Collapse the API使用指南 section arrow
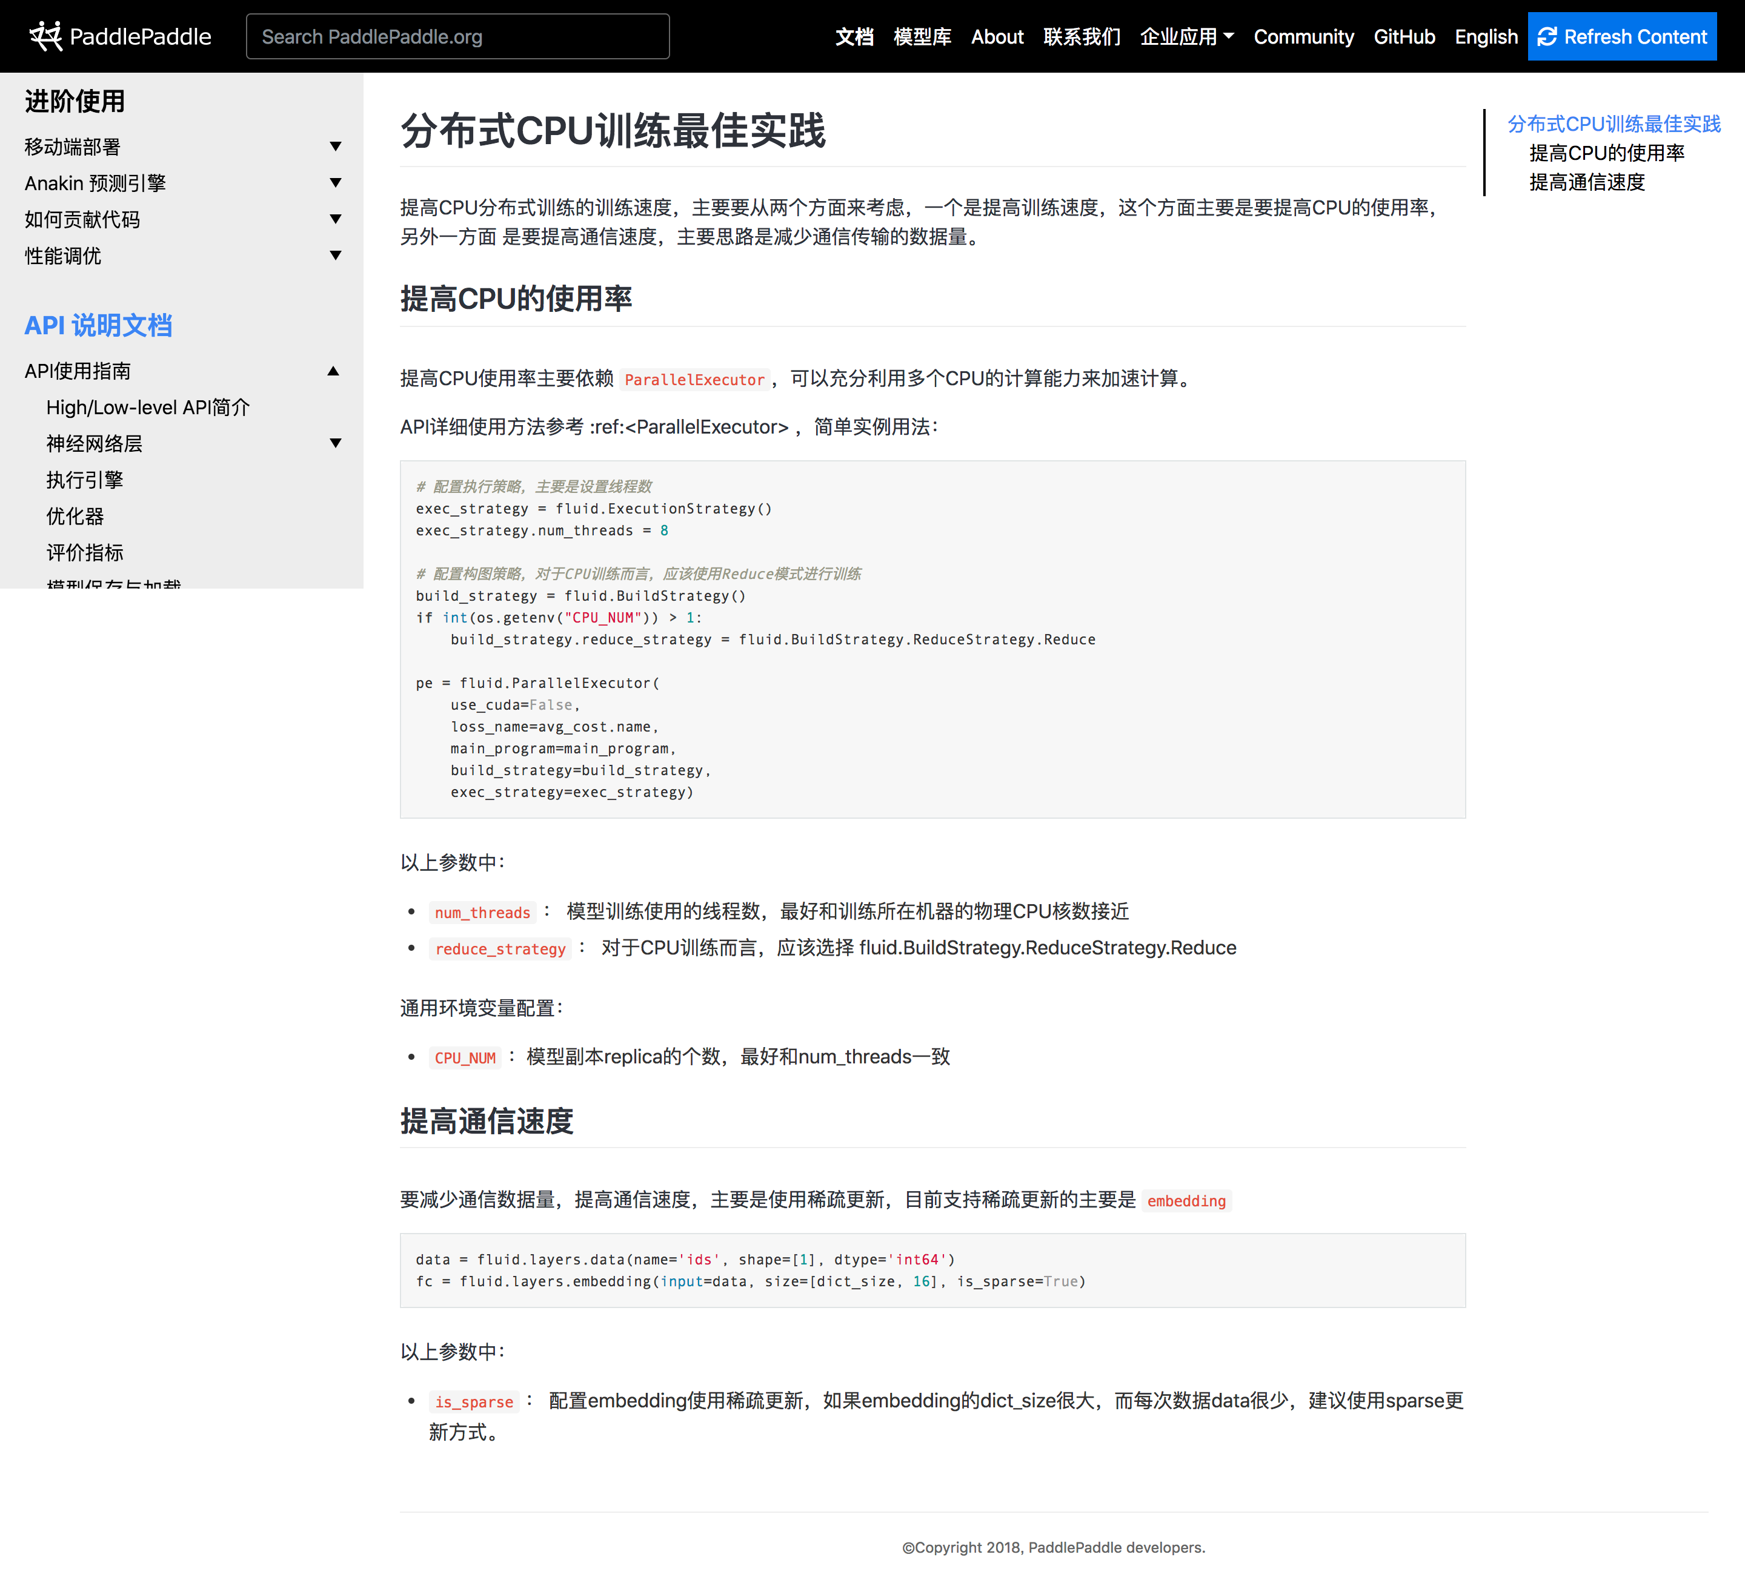Screen dimensions: 1745x1583 (x=333, y=371)
